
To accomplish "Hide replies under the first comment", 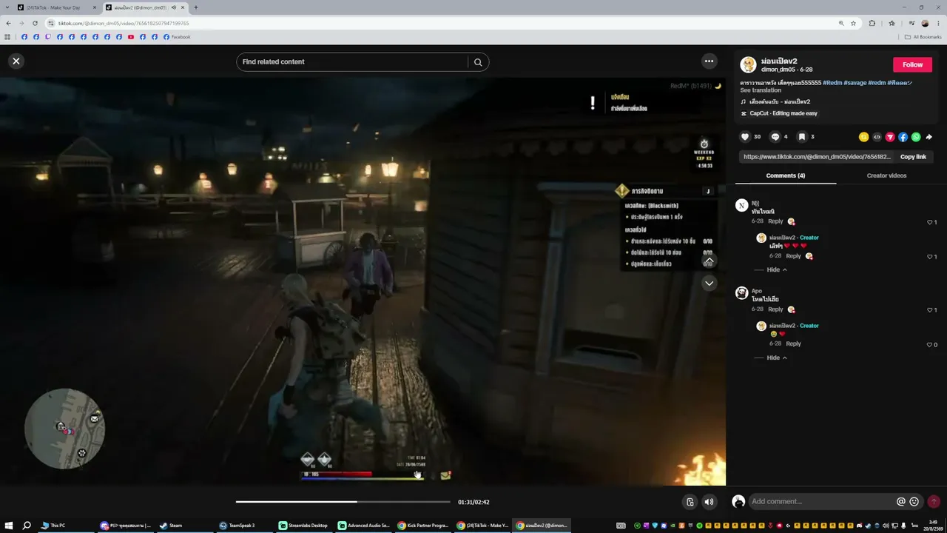I will pyautogui.click(x=777, y=269).
